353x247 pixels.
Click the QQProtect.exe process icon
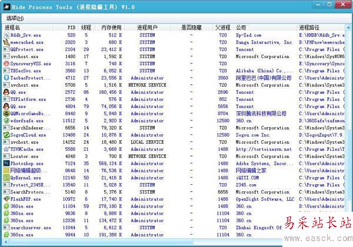tap(6, 49)
